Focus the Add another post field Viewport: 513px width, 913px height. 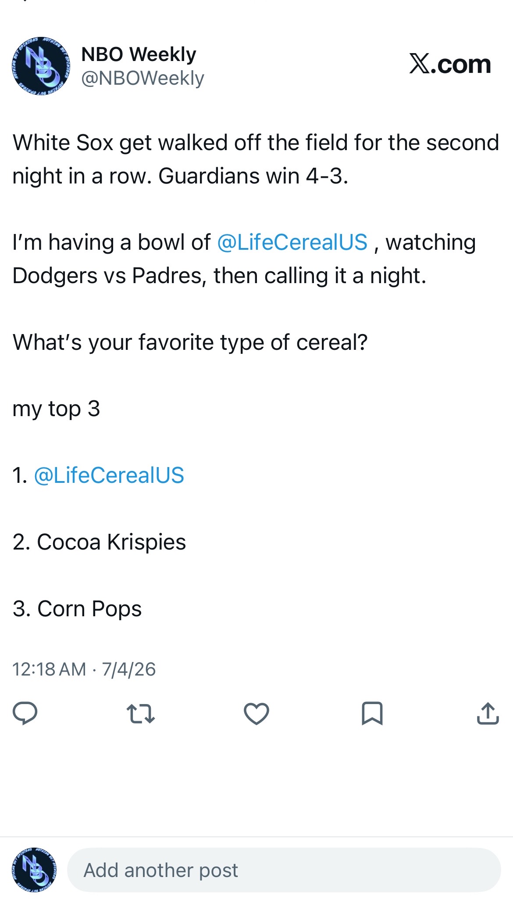coord(284,870)
